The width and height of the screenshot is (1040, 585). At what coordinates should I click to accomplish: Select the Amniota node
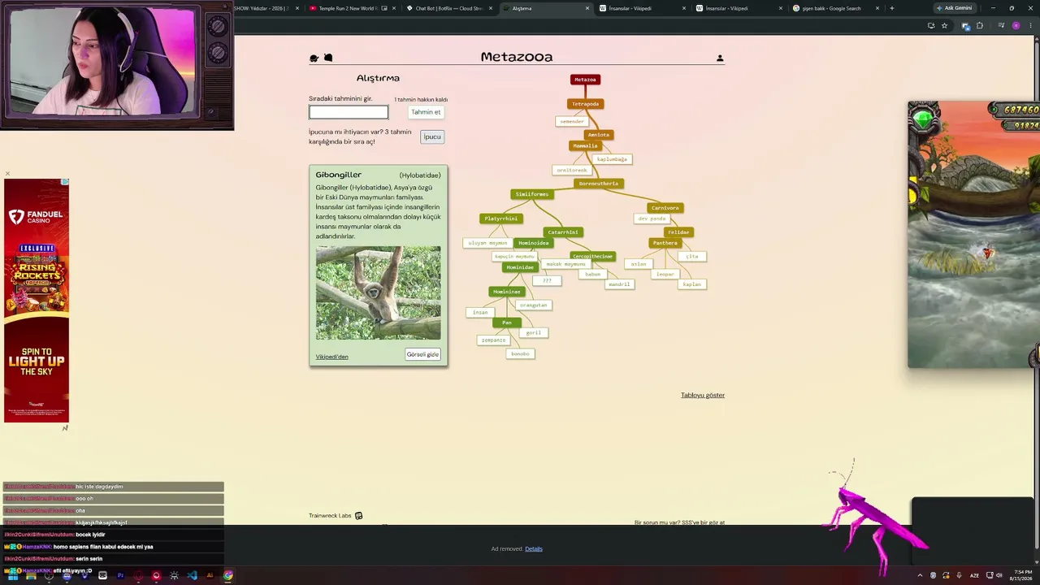(x=598, y=135)
